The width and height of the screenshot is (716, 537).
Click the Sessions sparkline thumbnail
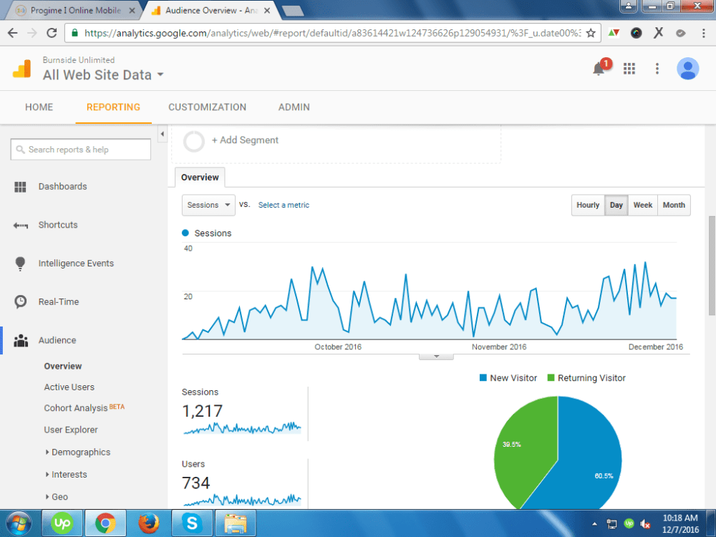[243, 428]
